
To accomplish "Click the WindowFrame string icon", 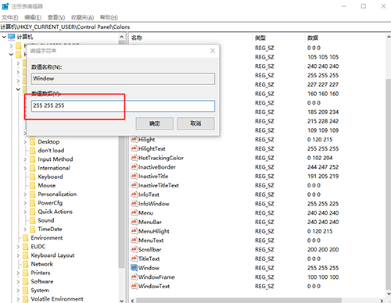I will click(134, 277).
